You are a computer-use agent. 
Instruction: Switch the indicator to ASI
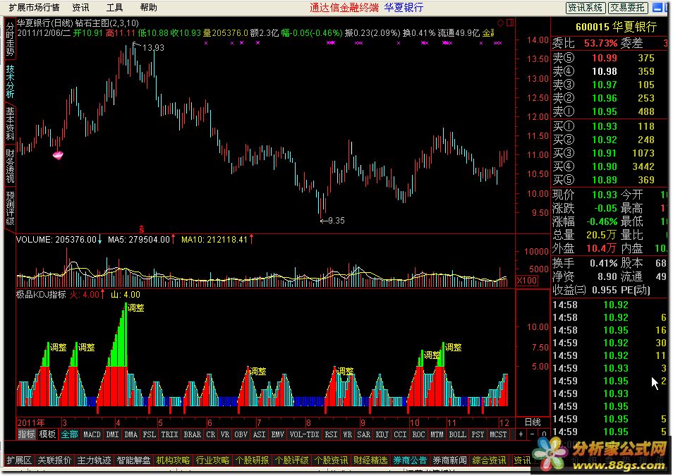click(259, 434)
